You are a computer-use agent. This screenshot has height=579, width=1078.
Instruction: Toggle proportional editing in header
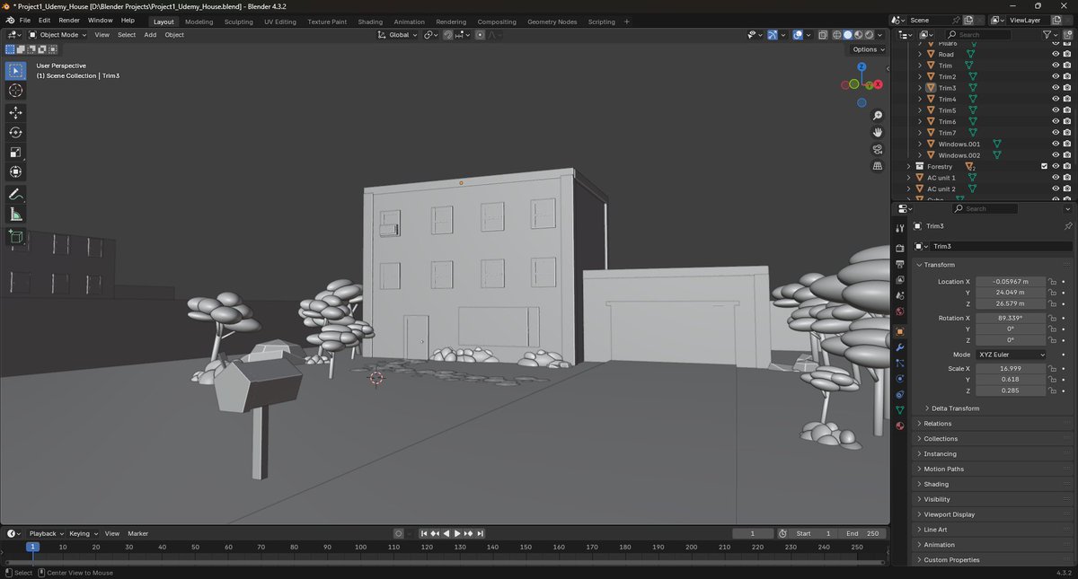point(480,35)
